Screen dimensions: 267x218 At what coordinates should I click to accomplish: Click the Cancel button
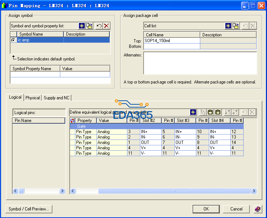[x=236, y=209]
